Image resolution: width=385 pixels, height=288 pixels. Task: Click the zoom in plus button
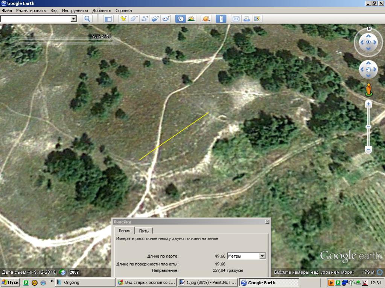(368, 104)
